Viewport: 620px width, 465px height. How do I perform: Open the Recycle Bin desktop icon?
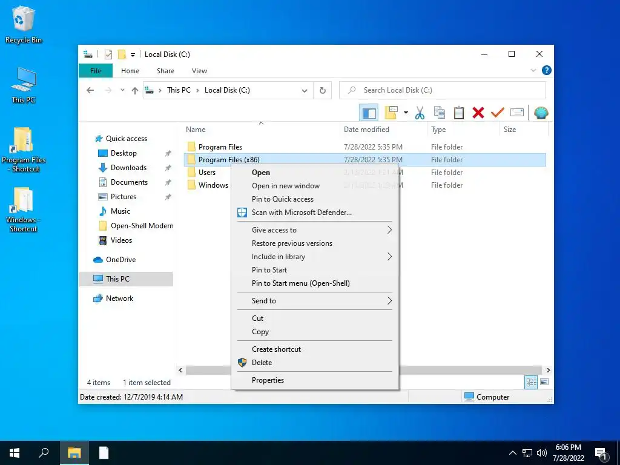(24, 24)
